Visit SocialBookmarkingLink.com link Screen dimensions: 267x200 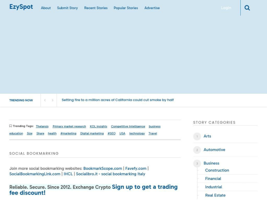pyautogui.click(x=35, y=174)
